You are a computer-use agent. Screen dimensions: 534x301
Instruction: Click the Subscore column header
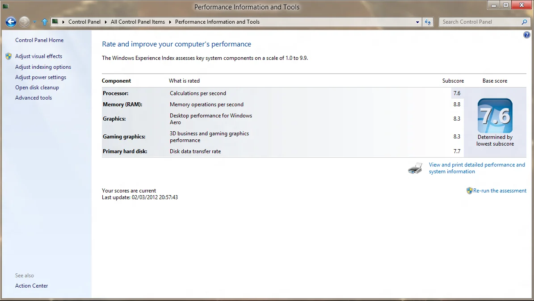pyautogui.click(x=453, y=81)
